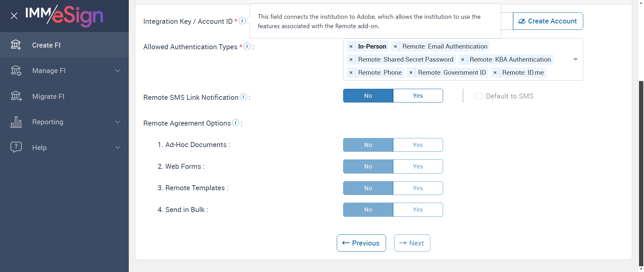
Task: Go to the Next step
Action: [x=412, y=243]
